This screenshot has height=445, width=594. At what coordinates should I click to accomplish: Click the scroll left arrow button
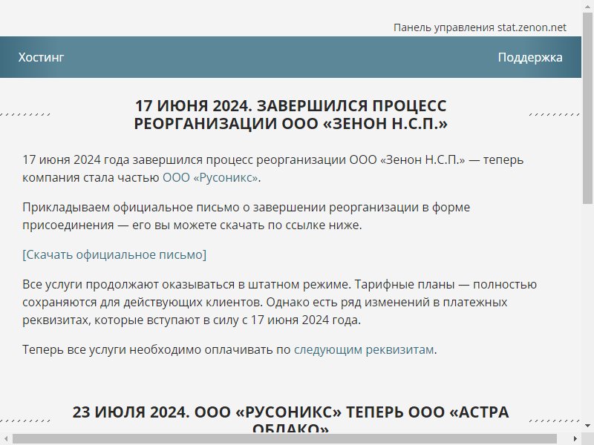tap(6, 439)
